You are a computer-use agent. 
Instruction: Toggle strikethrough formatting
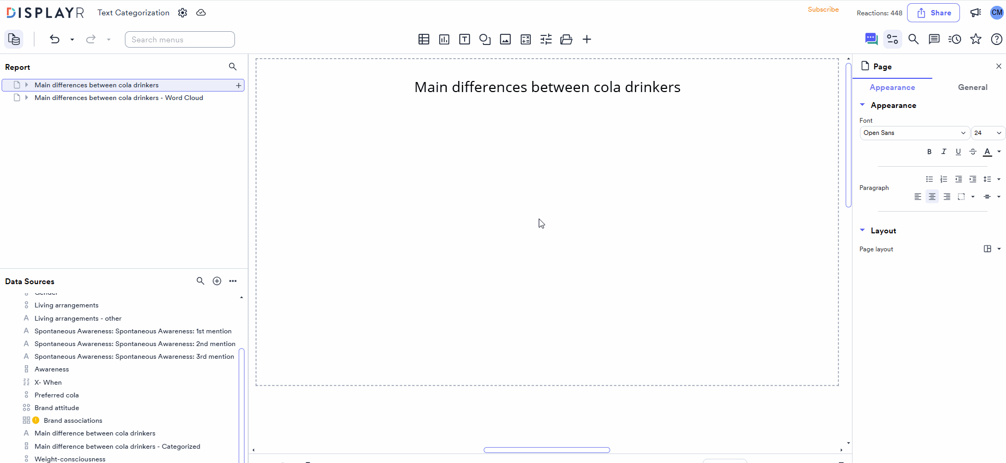coord(973,152)
